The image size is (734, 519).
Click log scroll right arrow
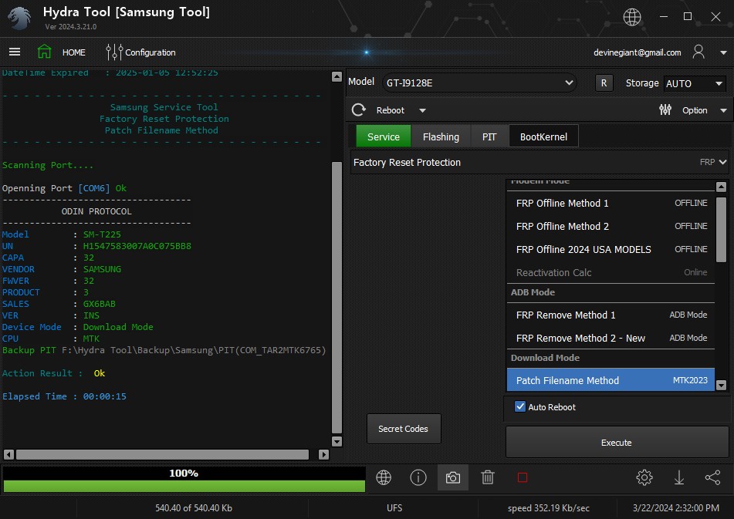tap(323, 454)
